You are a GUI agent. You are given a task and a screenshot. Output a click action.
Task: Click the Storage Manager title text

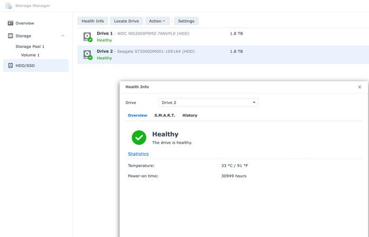pyautogui.click(x=33, y=6)
